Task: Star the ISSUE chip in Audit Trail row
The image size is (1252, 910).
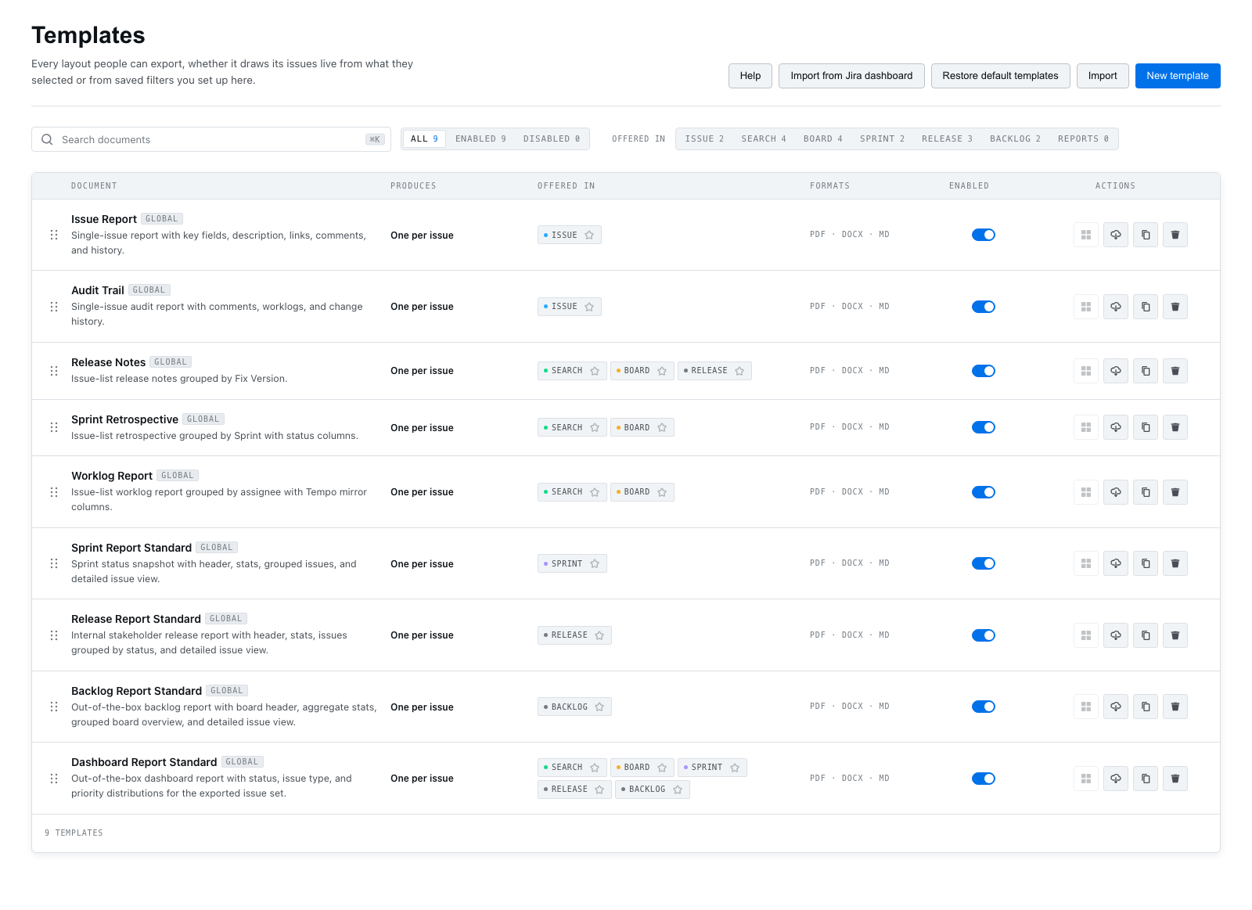Action: (589, 307)
